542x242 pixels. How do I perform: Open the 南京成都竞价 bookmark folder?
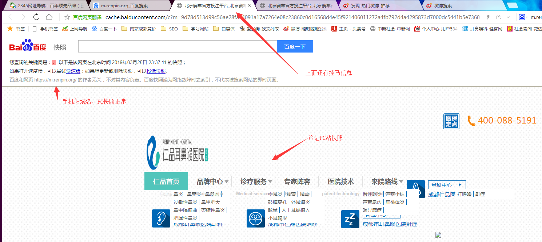[x=139, y=29]
